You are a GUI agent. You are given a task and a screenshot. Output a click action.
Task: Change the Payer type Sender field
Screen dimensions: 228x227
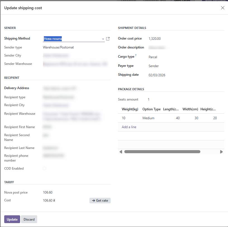pyautogui.click(x=154, y=66)
